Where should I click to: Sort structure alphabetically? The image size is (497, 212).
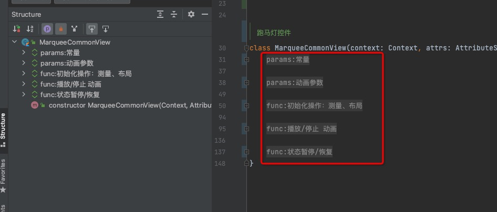30,29
